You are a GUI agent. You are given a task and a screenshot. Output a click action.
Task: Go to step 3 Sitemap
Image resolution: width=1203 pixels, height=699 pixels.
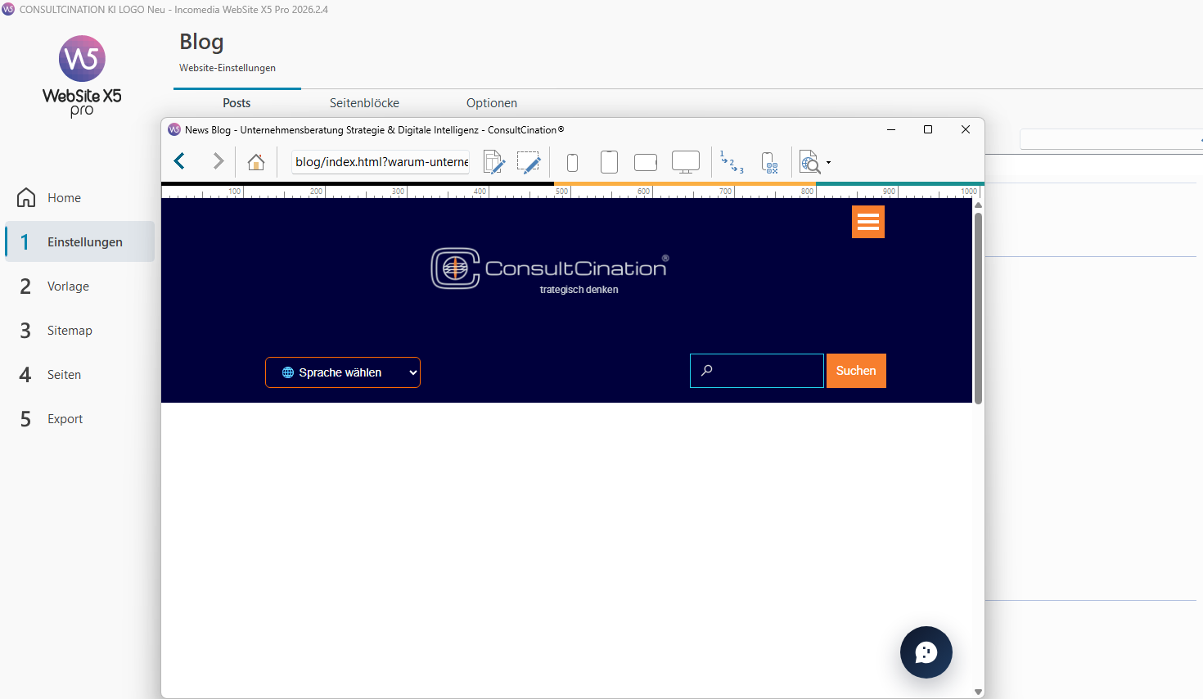coord(80,330)
